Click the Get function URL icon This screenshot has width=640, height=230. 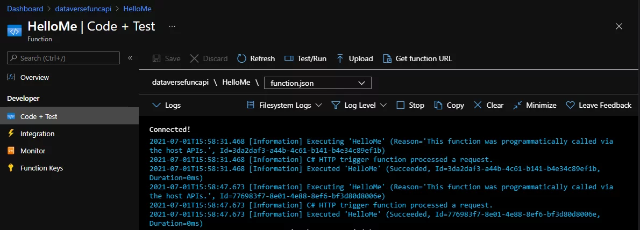(387, 58)
